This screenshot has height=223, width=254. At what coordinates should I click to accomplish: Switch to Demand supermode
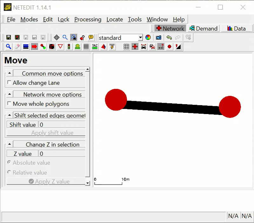[x=204, y=29]
